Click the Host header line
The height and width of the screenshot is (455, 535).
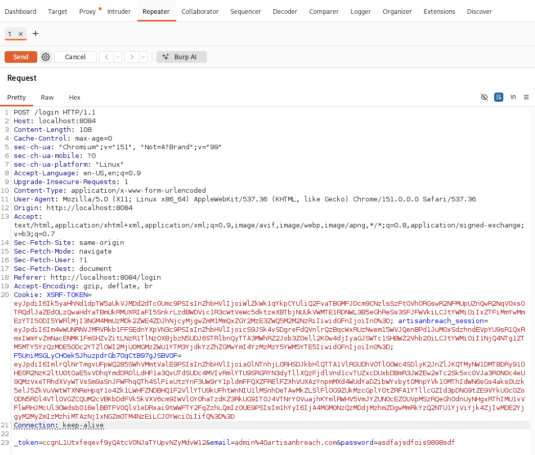tap(55, 121)
